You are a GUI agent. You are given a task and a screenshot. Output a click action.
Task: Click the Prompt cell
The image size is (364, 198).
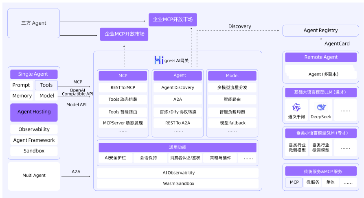(x=21, y=85)
